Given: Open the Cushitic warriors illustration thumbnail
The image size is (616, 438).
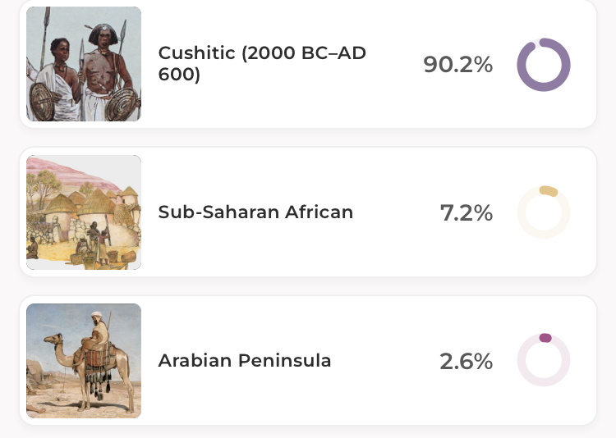Looking at the screenshot, I should click(x=84, y=64).
